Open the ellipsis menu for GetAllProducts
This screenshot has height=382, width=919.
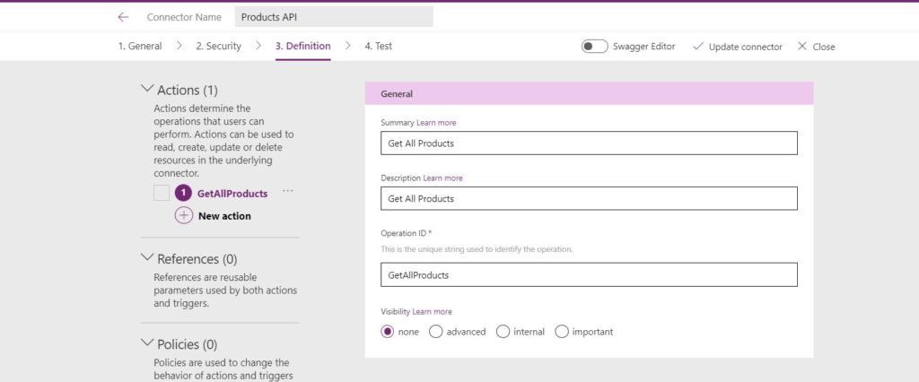288,191
